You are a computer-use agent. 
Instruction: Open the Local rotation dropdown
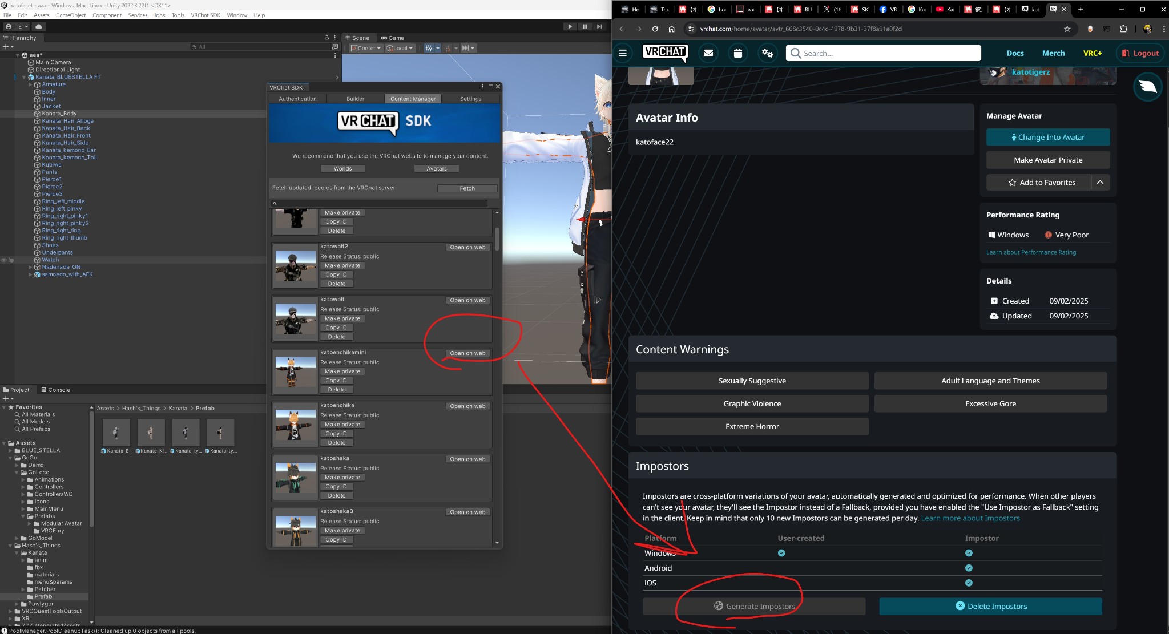[x=400, y=48]
